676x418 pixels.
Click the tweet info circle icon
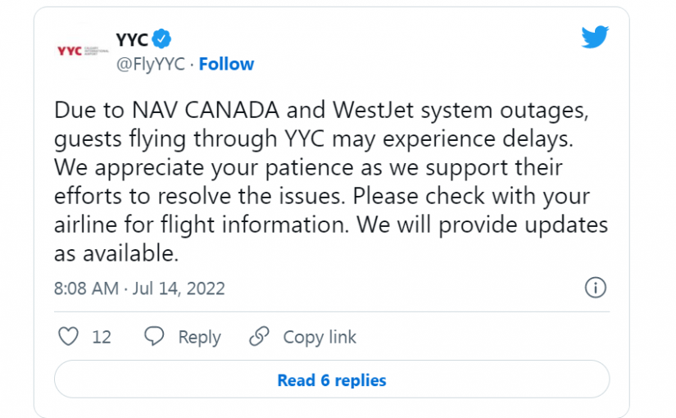[x=595, y=288]
